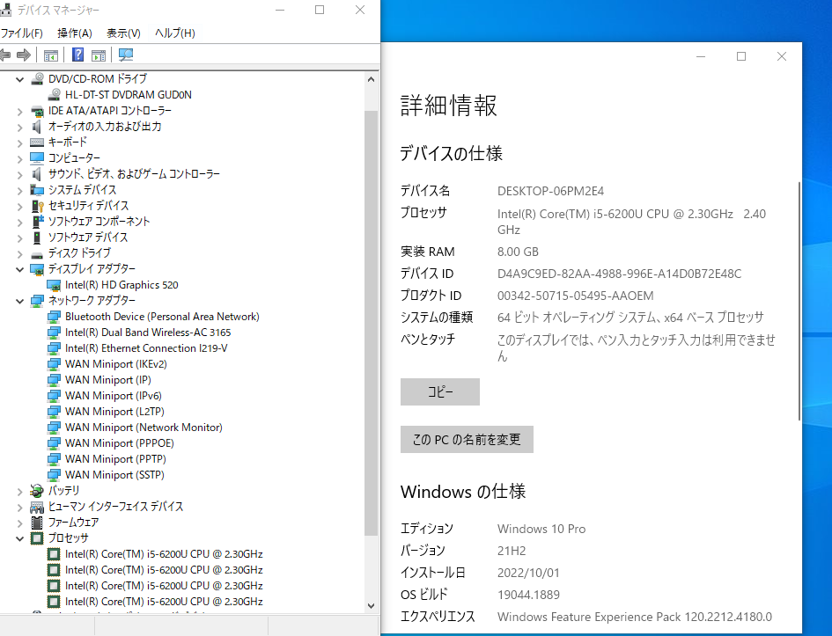Select Intel(R) Dual Band Wireless-AC 3165 row

point(148,333)
